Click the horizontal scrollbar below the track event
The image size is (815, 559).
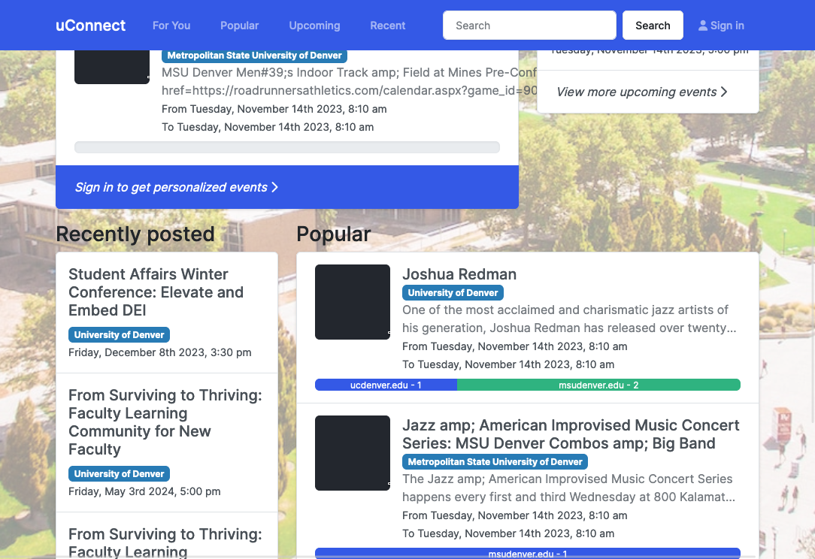click(x=287, y=147)
